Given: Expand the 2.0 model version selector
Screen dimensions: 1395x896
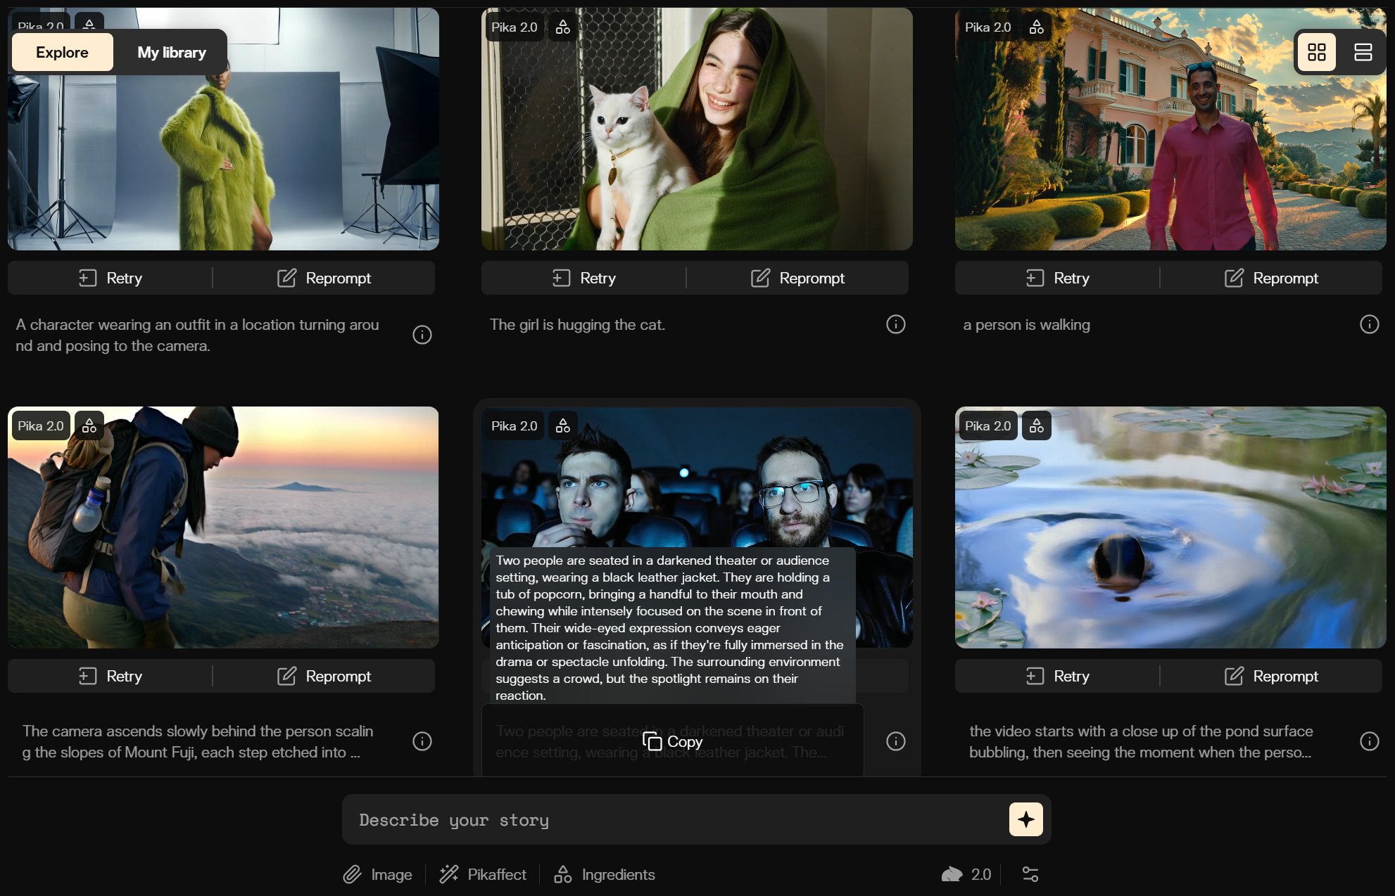Looking at the screenshot, I should pyautogui.click(x=966, y=874).
